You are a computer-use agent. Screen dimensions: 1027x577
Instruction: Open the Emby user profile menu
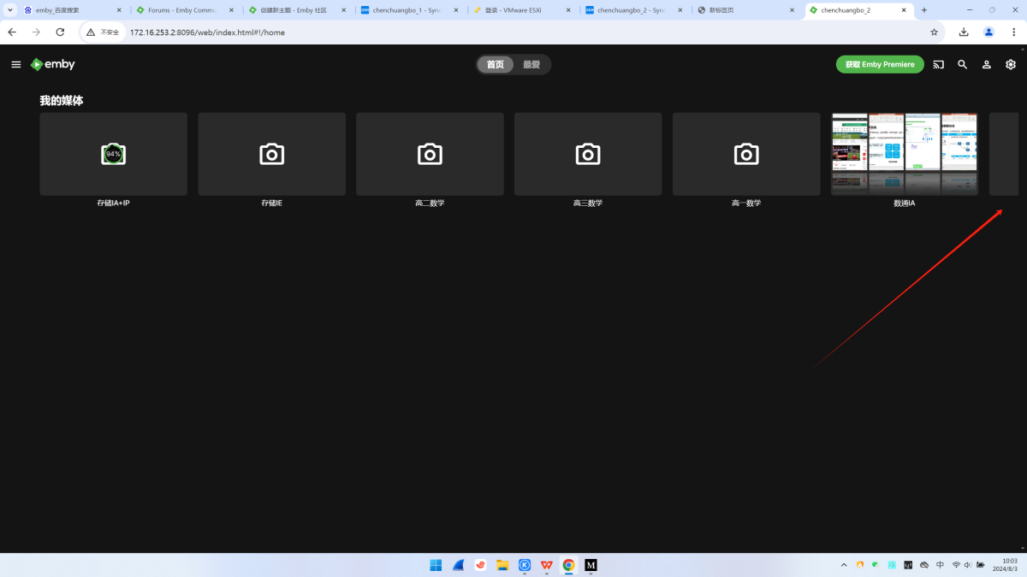[x=986, y=63]
